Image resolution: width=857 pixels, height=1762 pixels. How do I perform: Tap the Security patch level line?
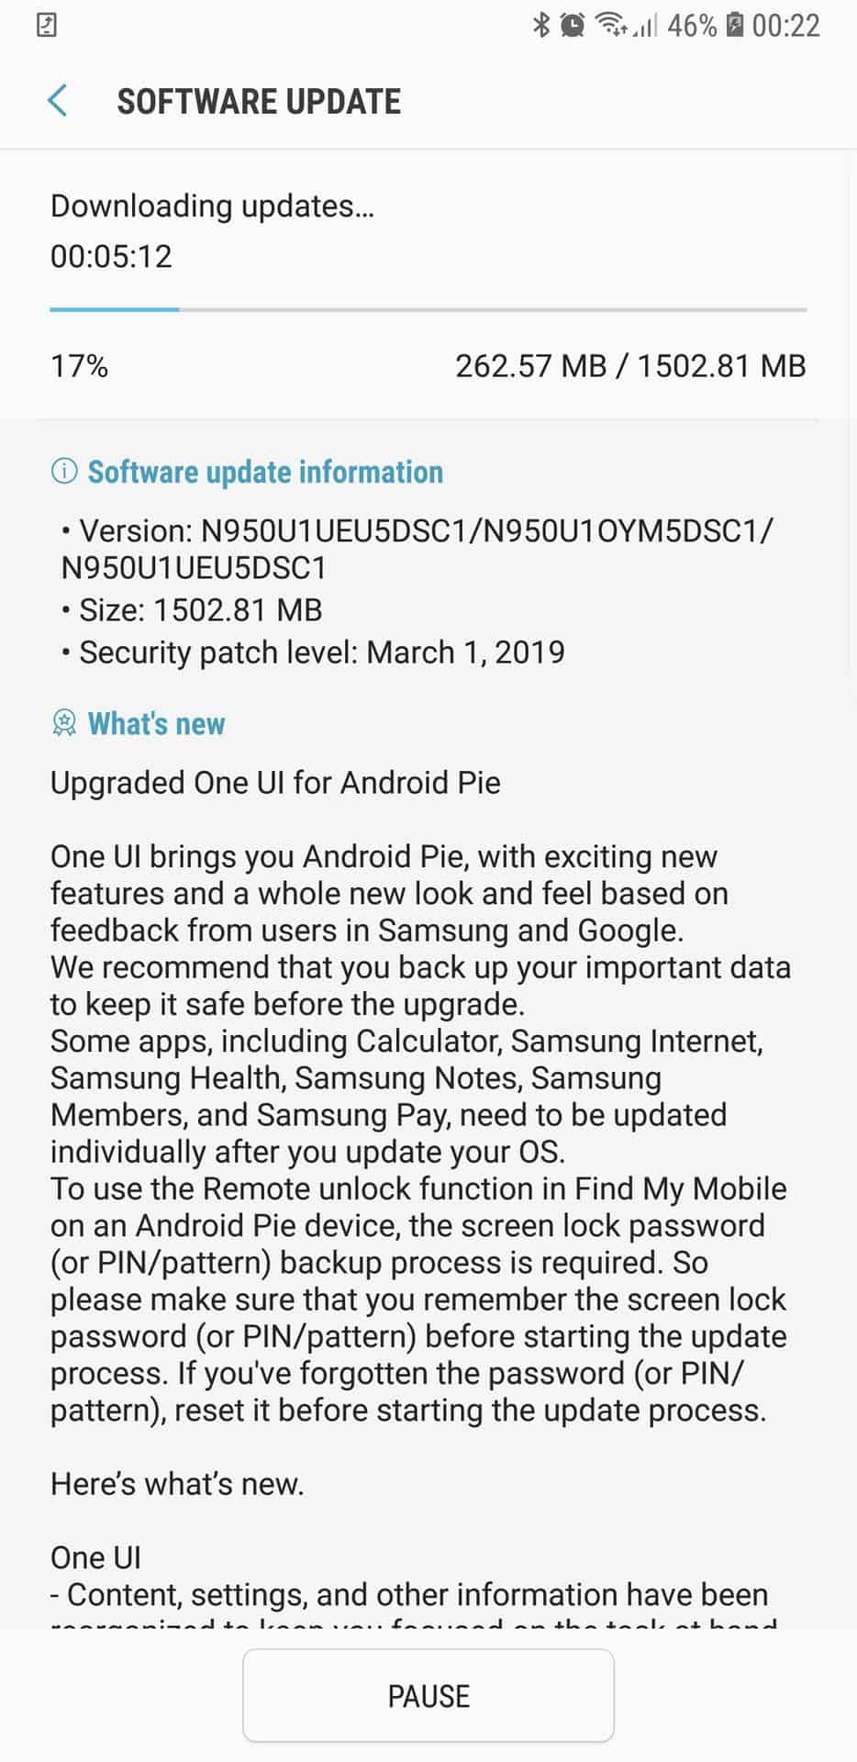(x=313, y=652)
